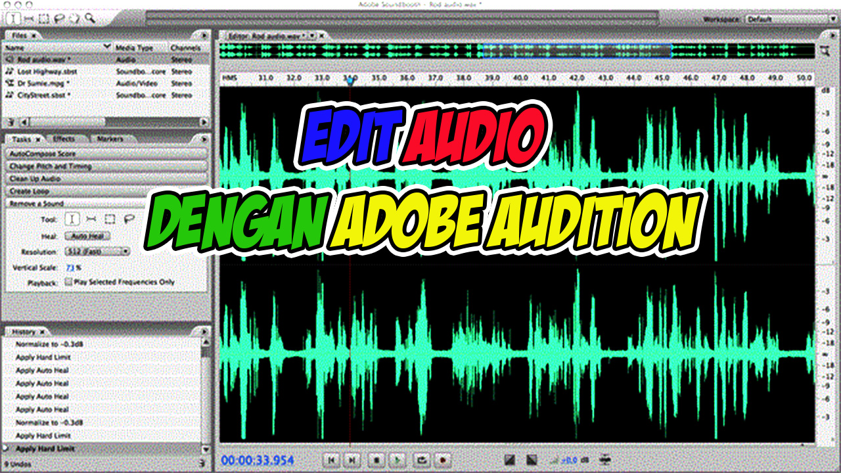This screenshot has width=841, height=473.
Task: Expand the AutoCompose Score task
Action: (x=107, y=154)
